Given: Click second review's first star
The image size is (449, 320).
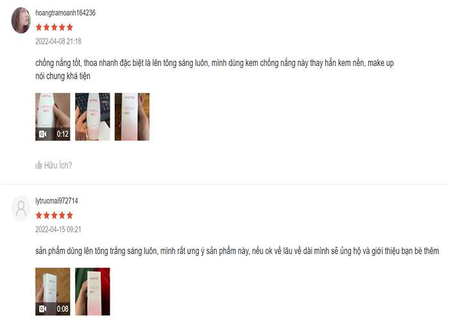Looking at the screenshot, I should (39, 216).
